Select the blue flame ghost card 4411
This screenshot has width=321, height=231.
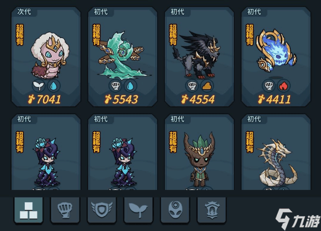pyautogui.click(x=276, y=57)
